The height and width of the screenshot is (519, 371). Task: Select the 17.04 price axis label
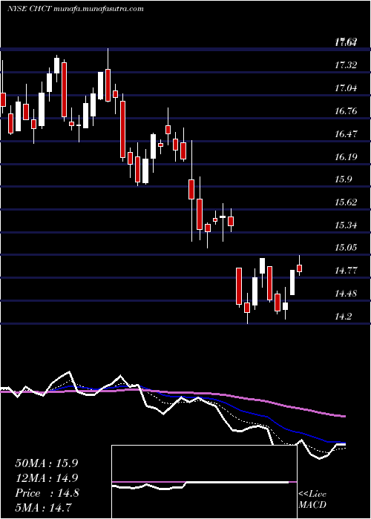tap(346, 88)
